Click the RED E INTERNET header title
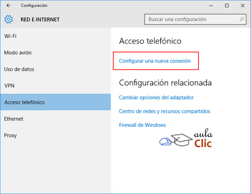The height and width of the screenshot is (194, 251). click(40, 19)
